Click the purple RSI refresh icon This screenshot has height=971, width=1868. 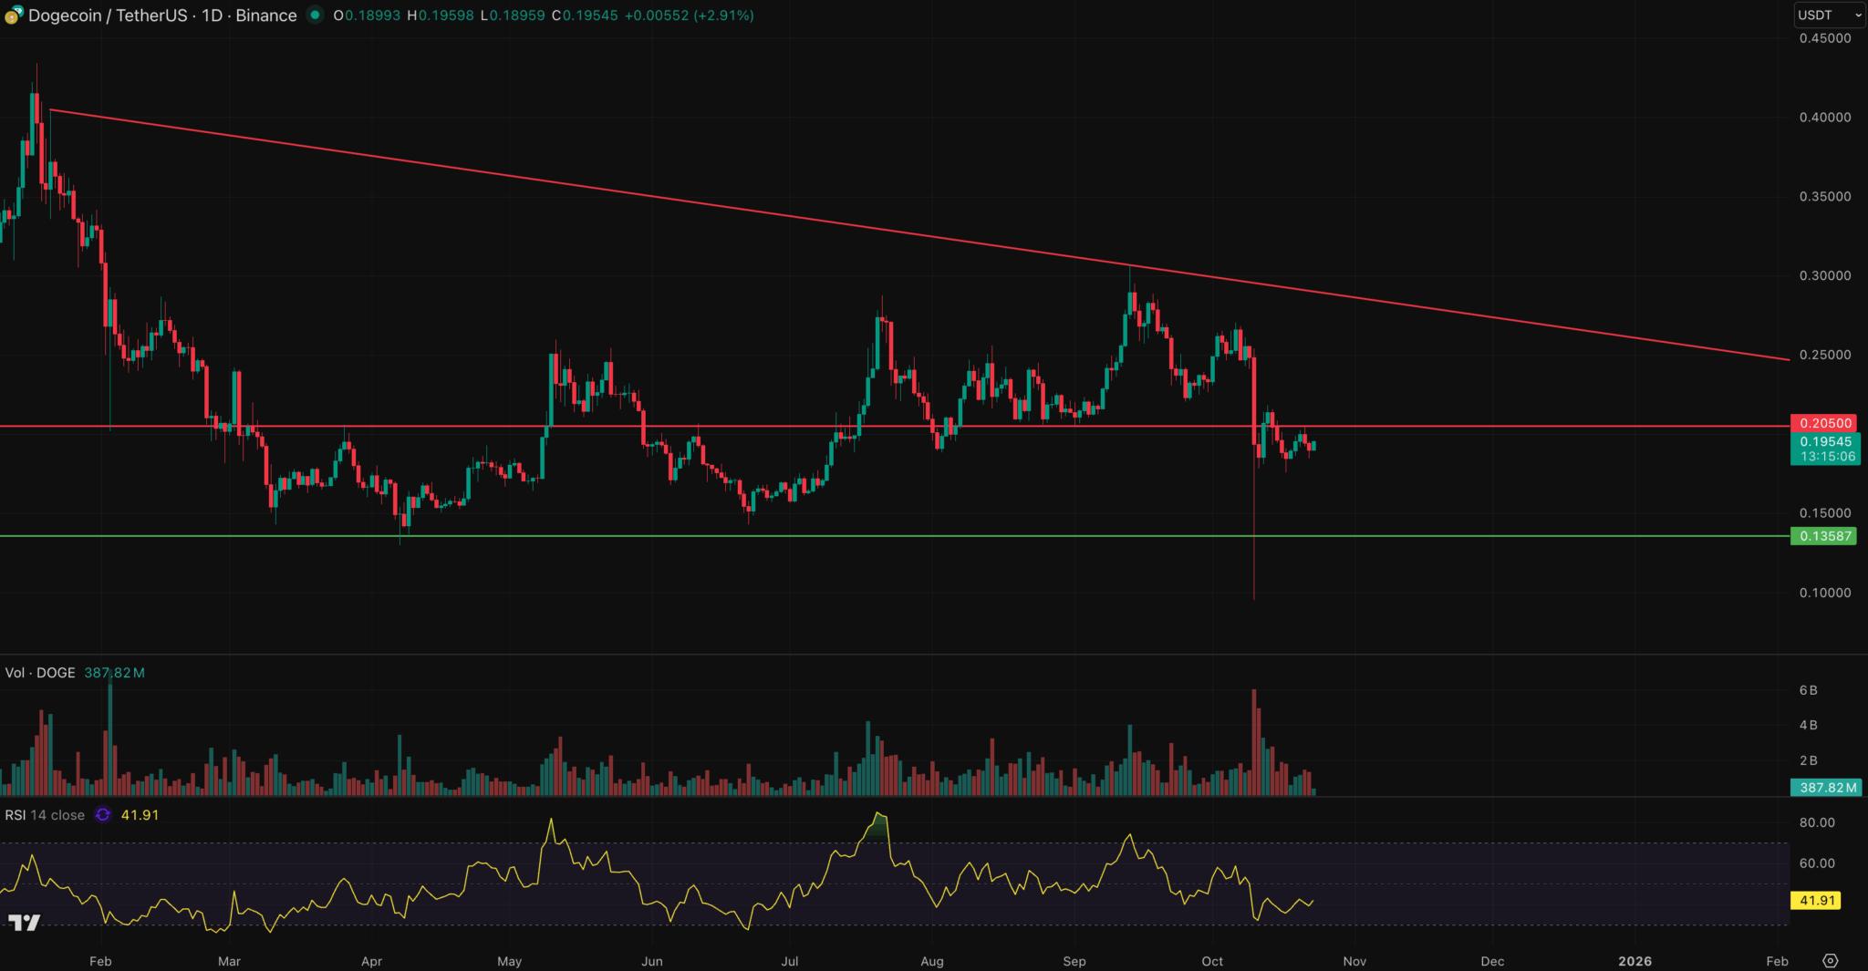click(103, 815)
